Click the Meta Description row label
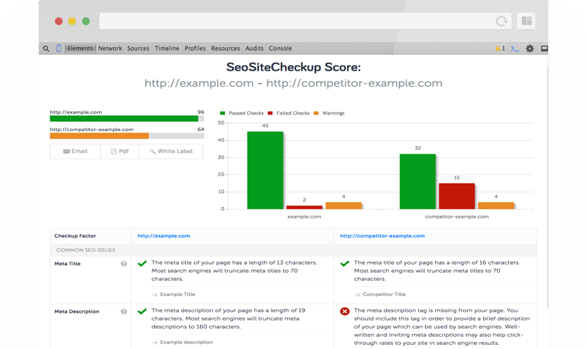 point(77,312)
